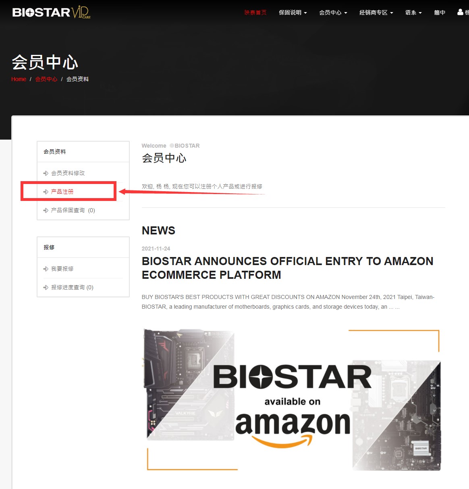Click the 欢迎 welcome message line
Screen dimensions: 469x489
click(x=202, y=186)
